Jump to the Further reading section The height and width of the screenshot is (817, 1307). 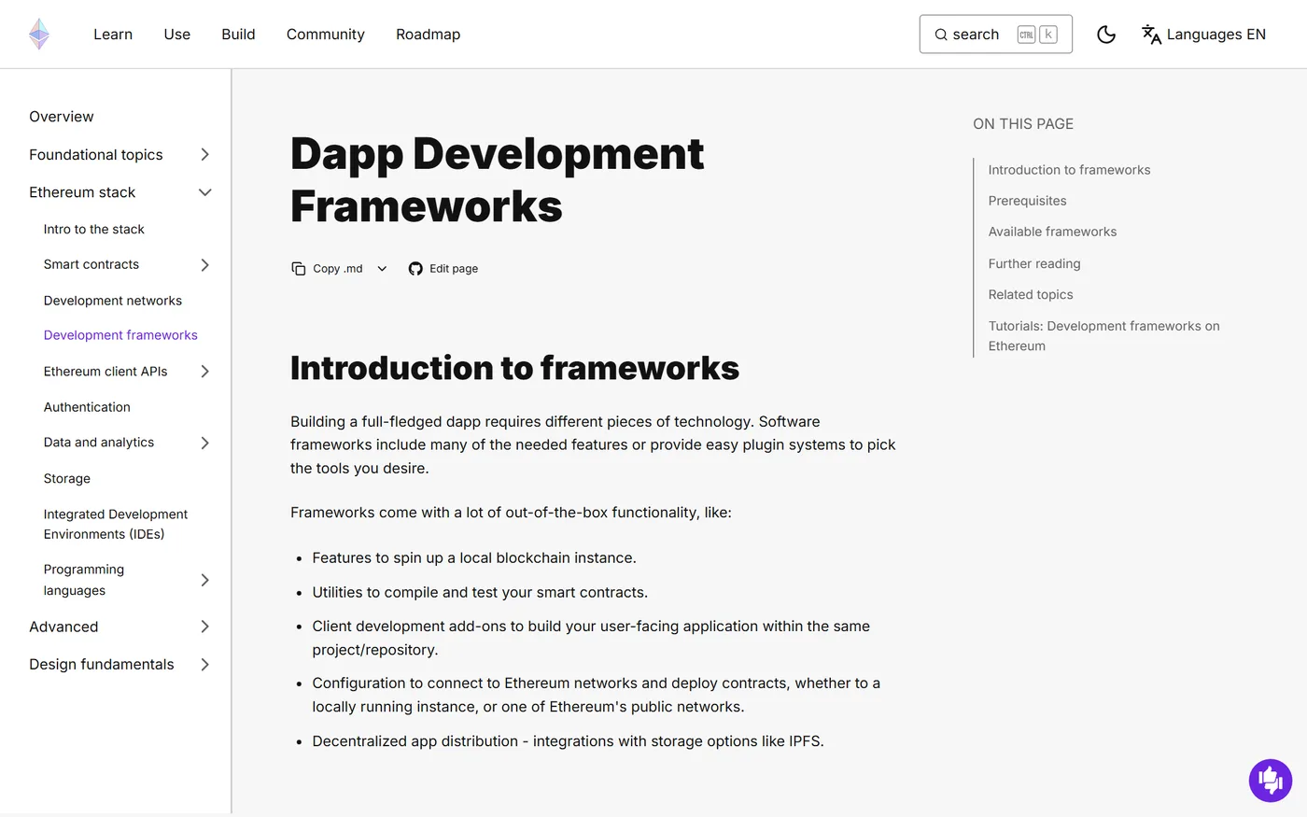coord(1034,264)
